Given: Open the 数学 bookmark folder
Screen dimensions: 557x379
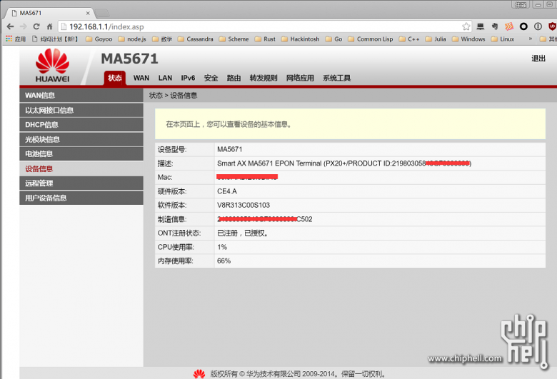Looking at the screenshot, I should (162, 39).
